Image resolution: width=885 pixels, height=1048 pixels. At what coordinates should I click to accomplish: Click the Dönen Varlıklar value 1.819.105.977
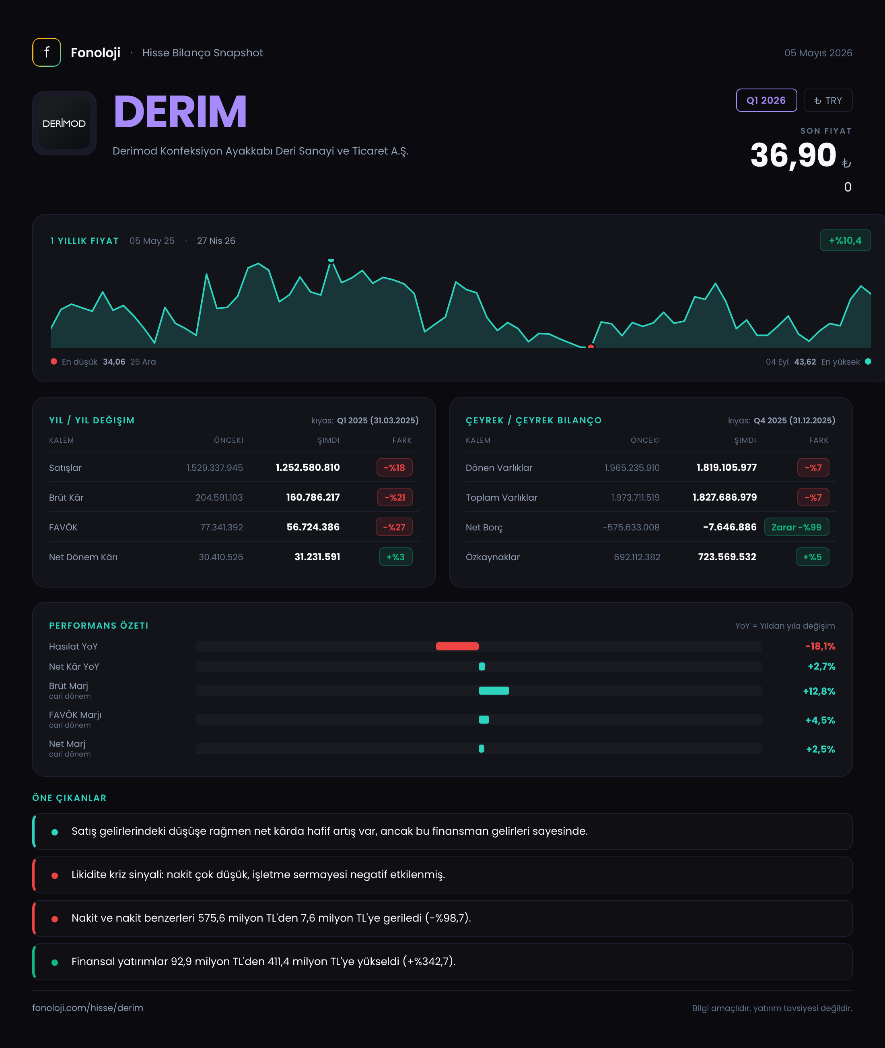point(727,467)
